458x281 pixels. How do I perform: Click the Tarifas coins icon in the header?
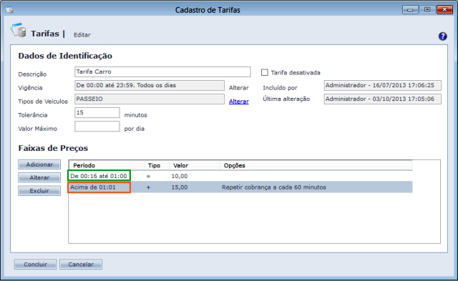click(18, 30)
